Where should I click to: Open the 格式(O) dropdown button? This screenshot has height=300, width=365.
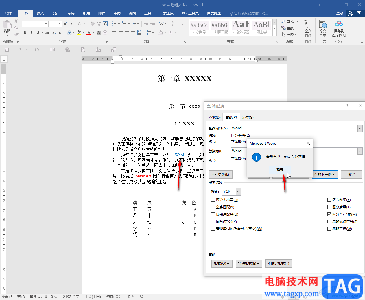coord(222,263)
